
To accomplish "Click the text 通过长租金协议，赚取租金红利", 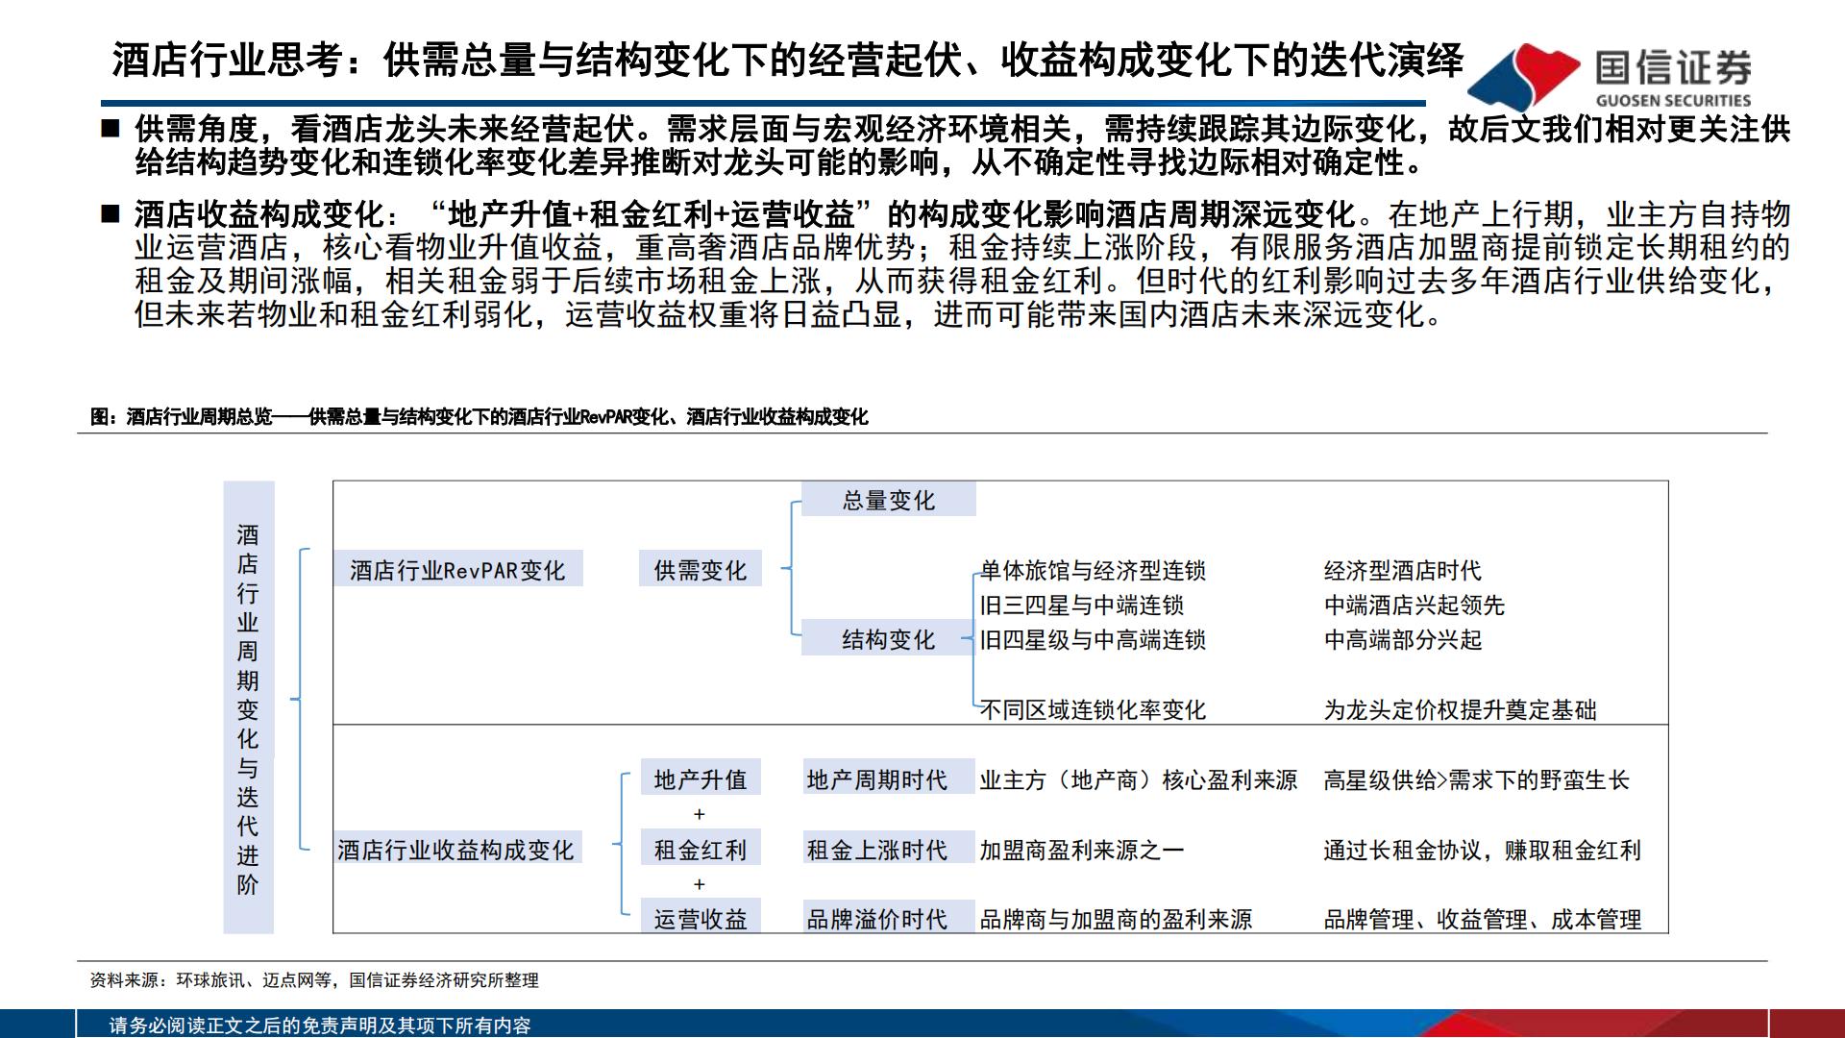I will 1482,850.
